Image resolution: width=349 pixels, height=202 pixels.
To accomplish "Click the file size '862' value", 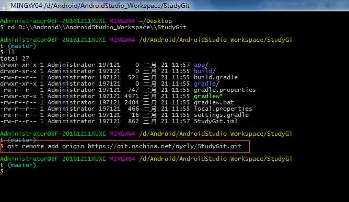I will [133, 121].
